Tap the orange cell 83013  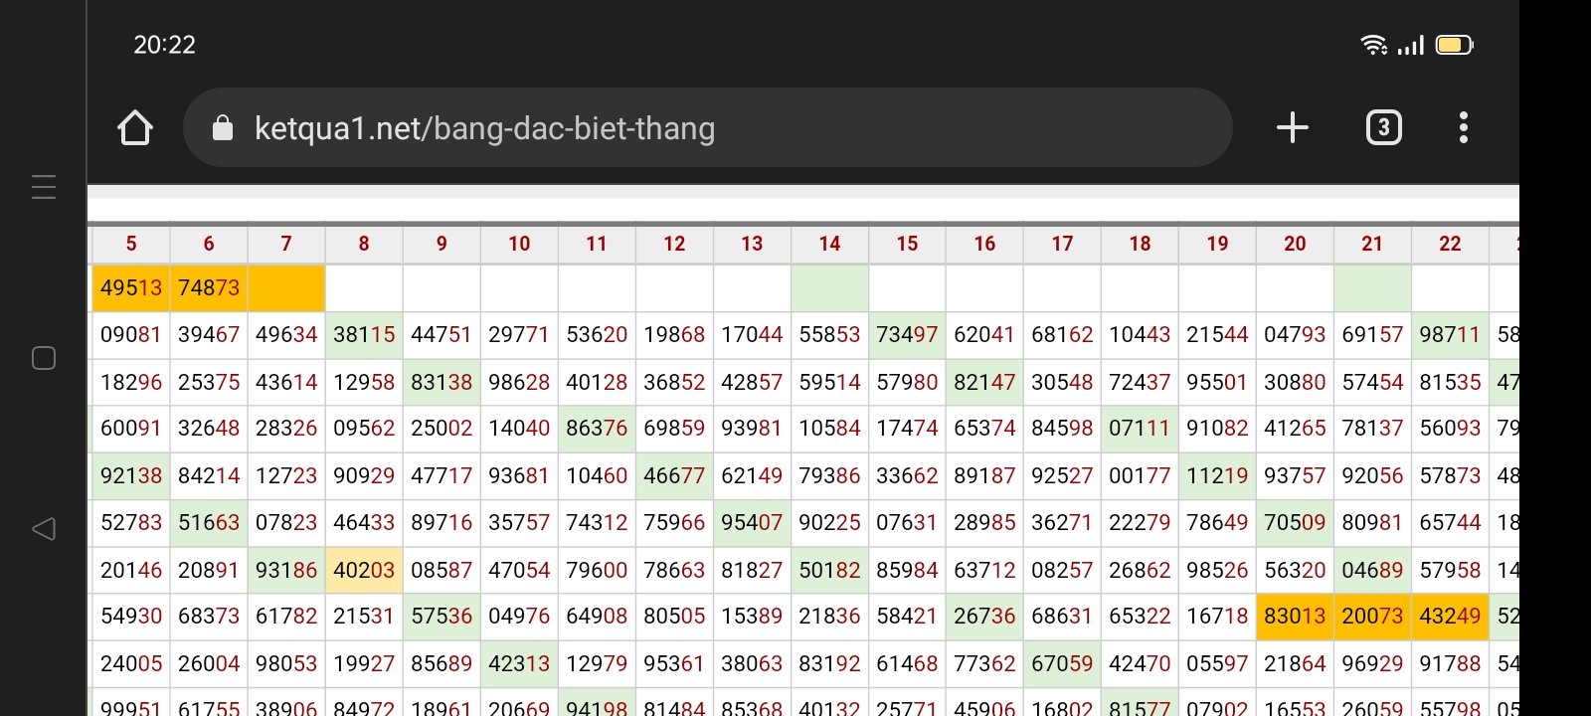pyautogui.click(x=1295, y=617)
